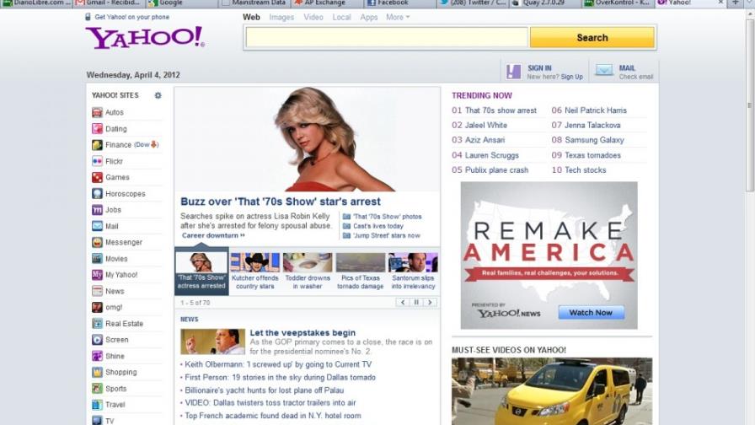The height and width of the screenshot is (425, 755).
Task: Open the Jobs site icon
Action: click(x=97, y=210)
